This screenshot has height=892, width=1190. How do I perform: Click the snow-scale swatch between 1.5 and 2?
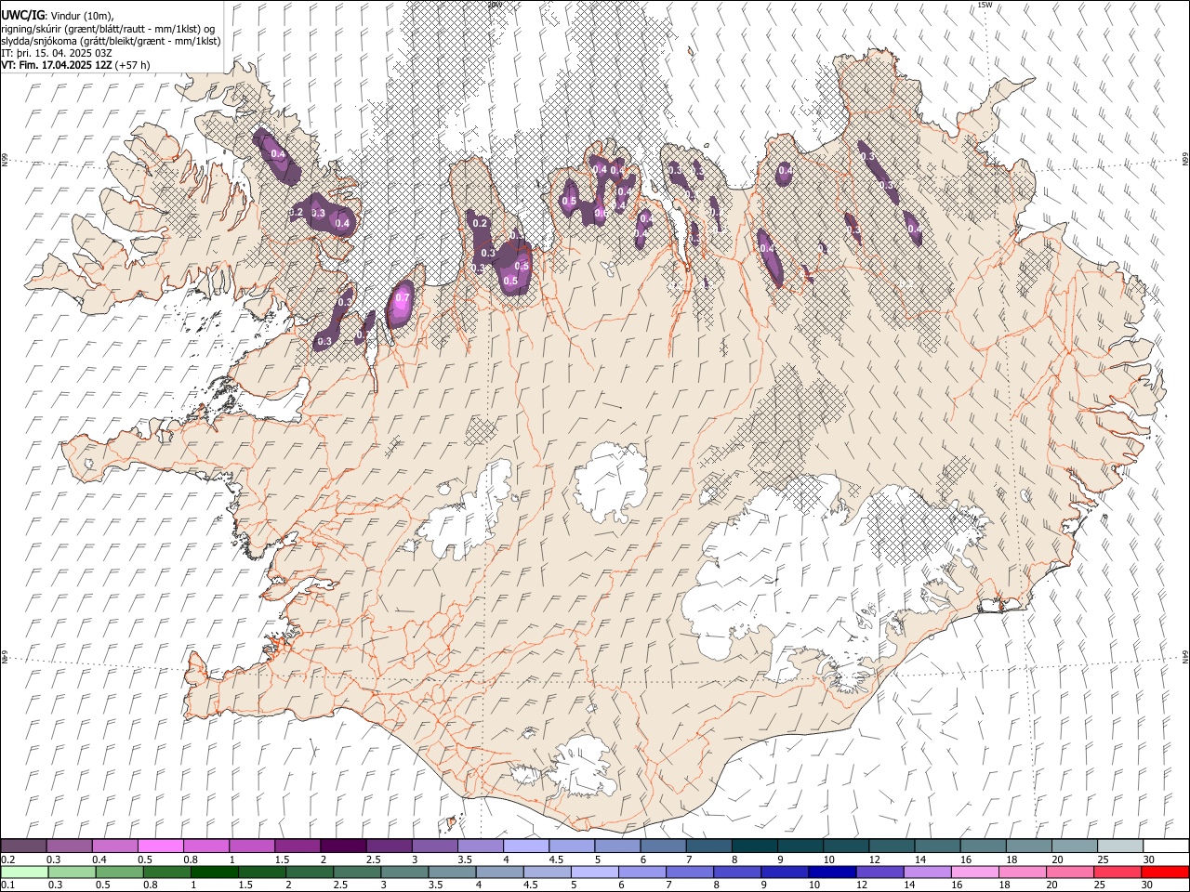click(297, 846)
